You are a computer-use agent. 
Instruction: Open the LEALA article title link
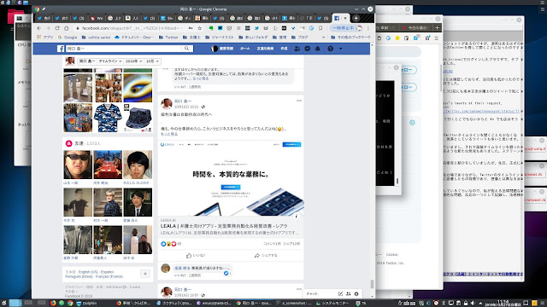[224, 226]
